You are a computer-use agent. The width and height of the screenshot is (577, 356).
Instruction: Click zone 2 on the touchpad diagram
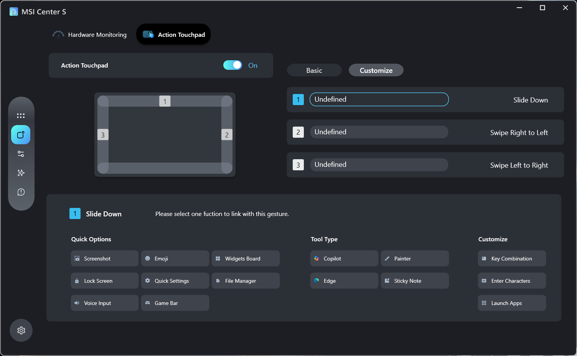pos(227,135)
